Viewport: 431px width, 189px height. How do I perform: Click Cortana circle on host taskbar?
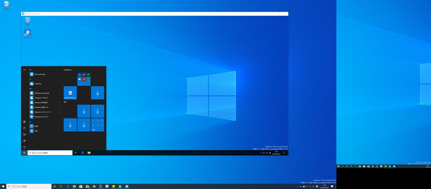[55, 186]
